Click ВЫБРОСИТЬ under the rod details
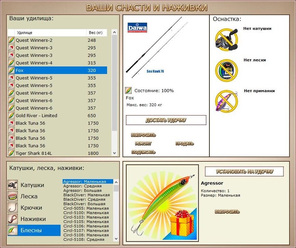296x248 pixels. [143, 135]
